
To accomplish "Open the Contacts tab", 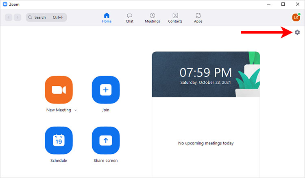I will (175, 18).
